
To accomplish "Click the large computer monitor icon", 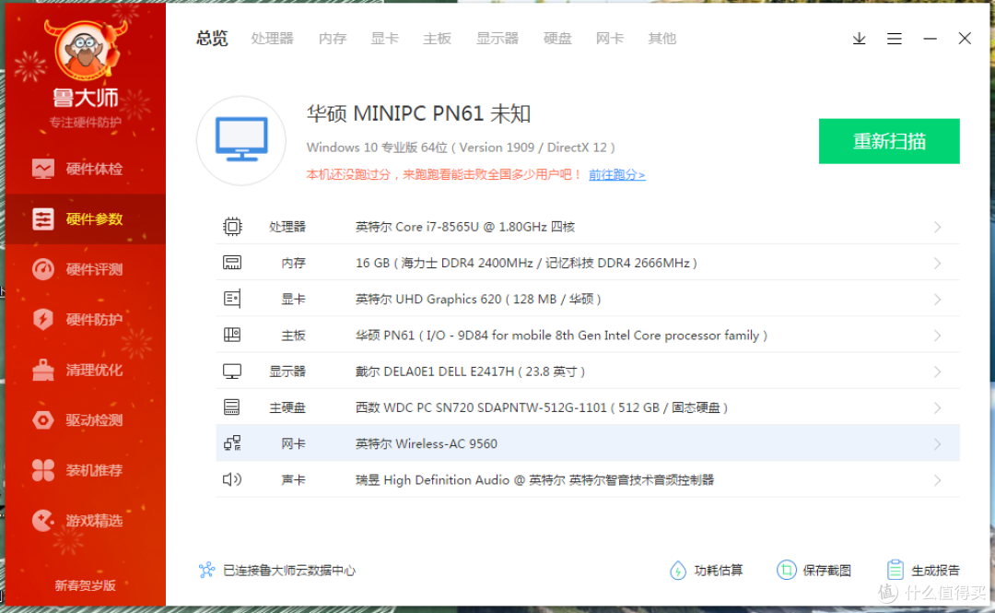I will tap(241, 140).
